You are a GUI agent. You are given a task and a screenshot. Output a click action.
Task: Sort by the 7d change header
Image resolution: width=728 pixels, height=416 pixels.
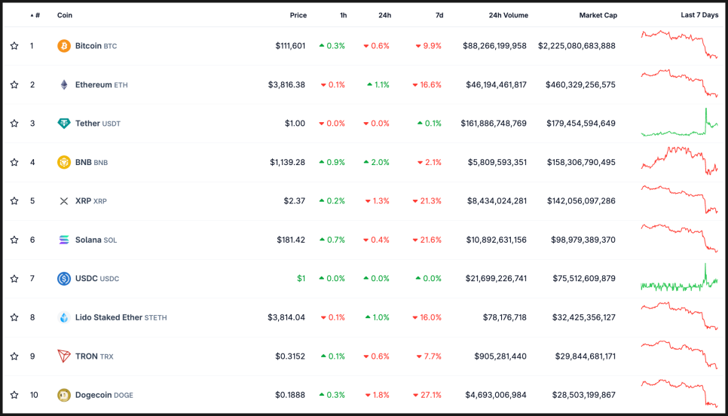tap(439, 15)
